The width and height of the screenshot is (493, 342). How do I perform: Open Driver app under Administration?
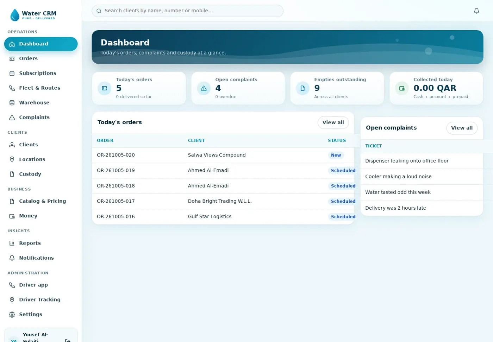tap(41, 285)
